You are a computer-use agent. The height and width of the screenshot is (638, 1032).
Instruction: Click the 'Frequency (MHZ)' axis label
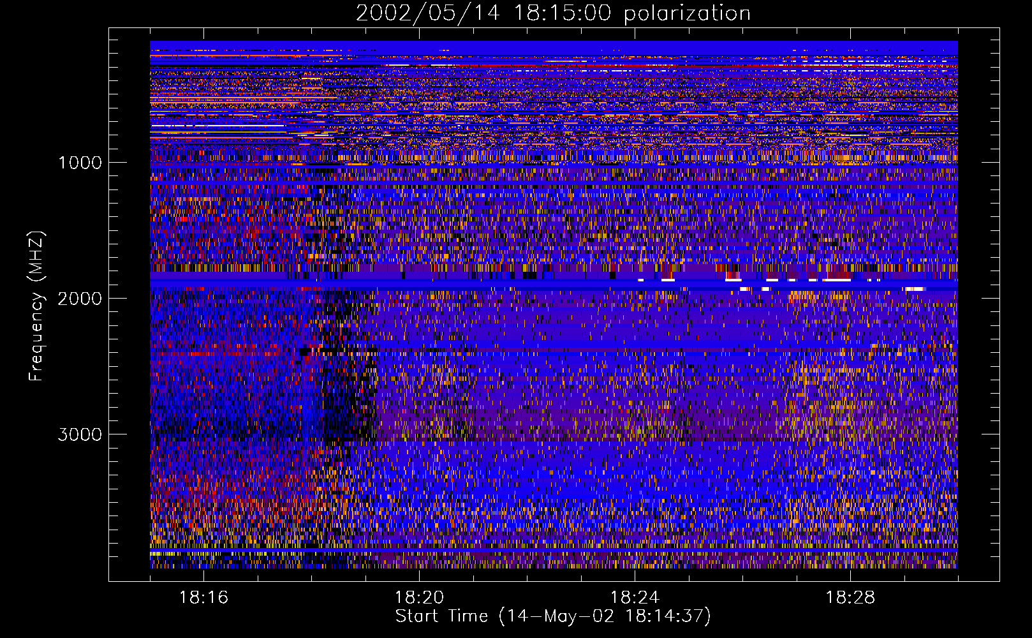click(x=36, y=306)
